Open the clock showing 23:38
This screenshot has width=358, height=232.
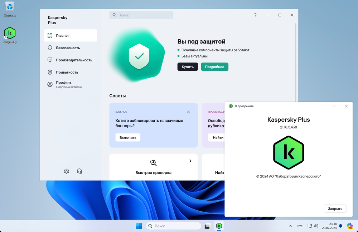329,226
